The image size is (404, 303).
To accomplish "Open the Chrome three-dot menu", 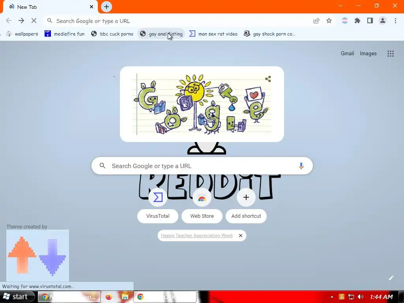I will 395,21.
